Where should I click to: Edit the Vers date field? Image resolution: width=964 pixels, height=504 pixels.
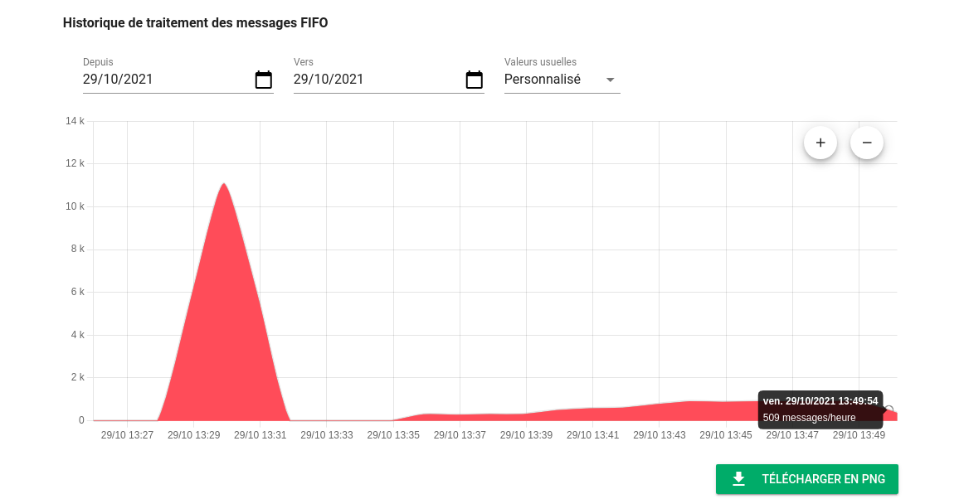[x=377, y=80]
